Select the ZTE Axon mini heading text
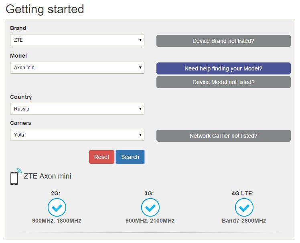Viewport: 300px width, 243px height. pos(47,176)
